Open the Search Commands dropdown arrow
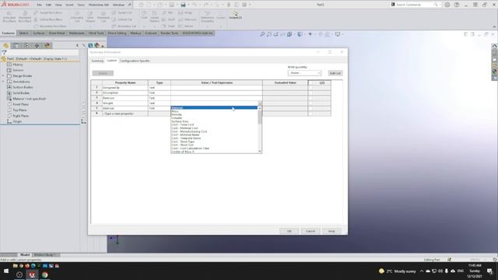The image size is (498, 280). (440, 5)
